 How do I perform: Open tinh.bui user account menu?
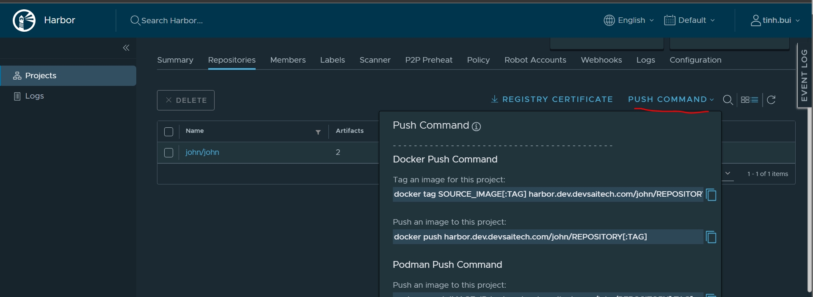click(775, 20)
